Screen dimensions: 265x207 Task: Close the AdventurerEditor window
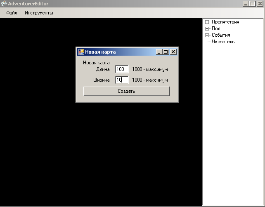tap(260, 4)
